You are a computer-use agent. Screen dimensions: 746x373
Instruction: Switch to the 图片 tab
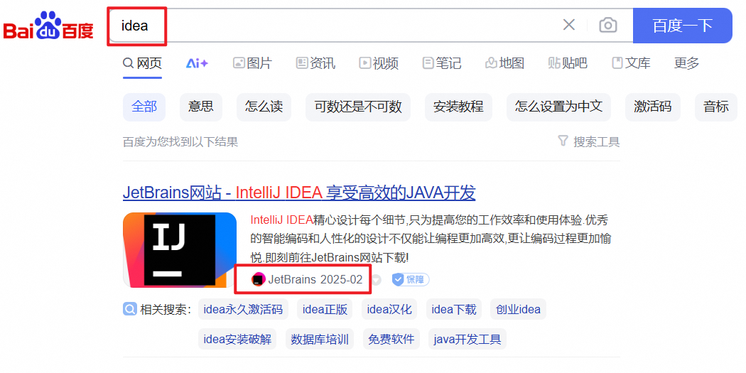coord(252,63)
